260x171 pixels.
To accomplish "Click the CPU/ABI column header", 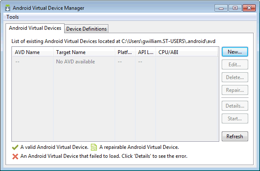I will point(187,52).
